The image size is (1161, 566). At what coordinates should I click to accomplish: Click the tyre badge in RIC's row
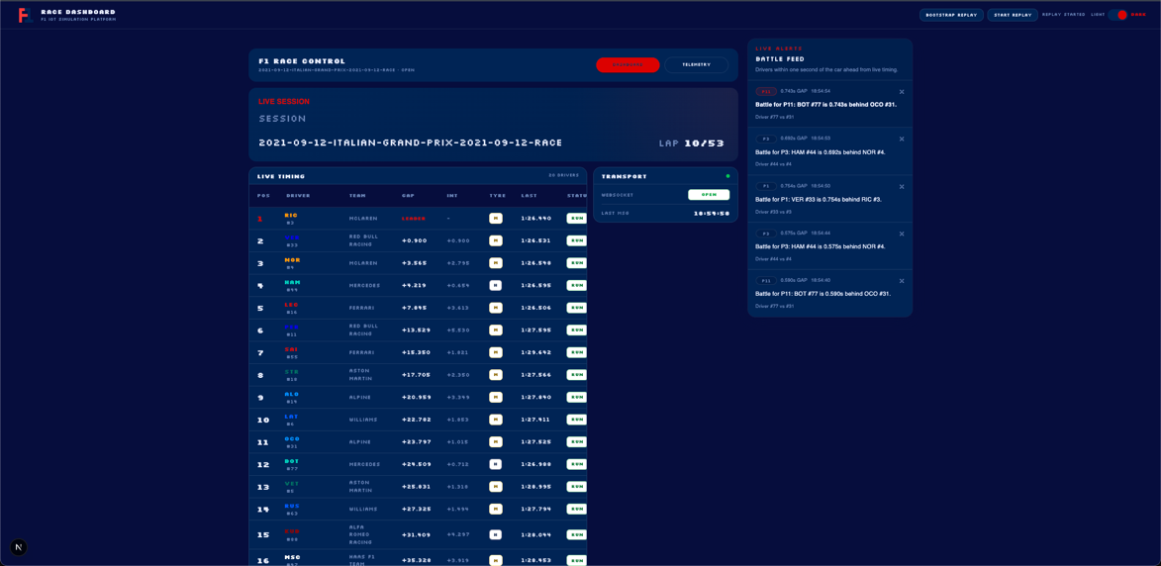(x=495, y=219)
